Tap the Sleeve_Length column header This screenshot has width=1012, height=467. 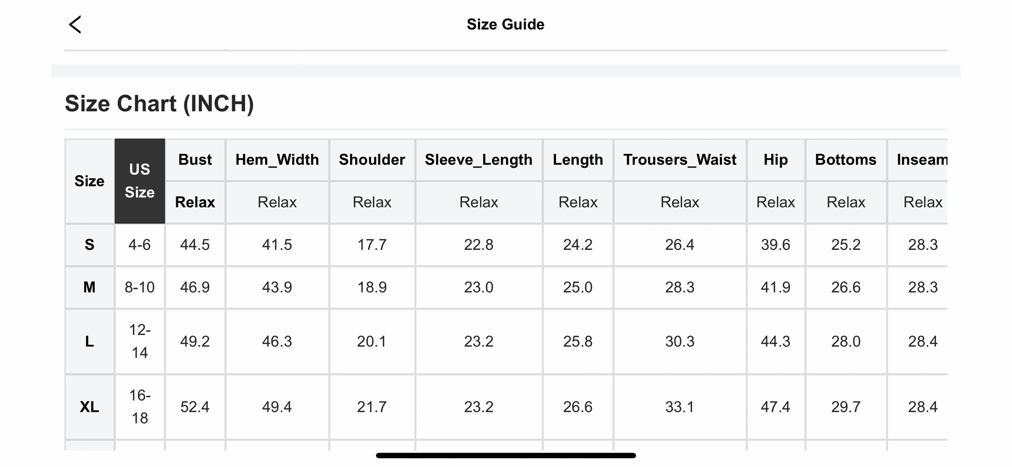(x=478, y=159)
